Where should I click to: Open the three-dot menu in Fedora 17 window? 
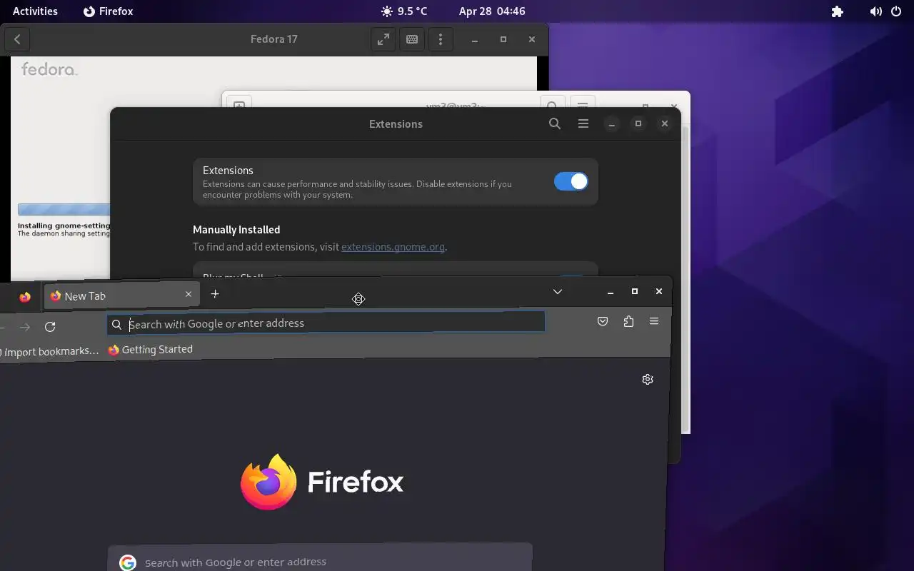click(x=441, y=39)
